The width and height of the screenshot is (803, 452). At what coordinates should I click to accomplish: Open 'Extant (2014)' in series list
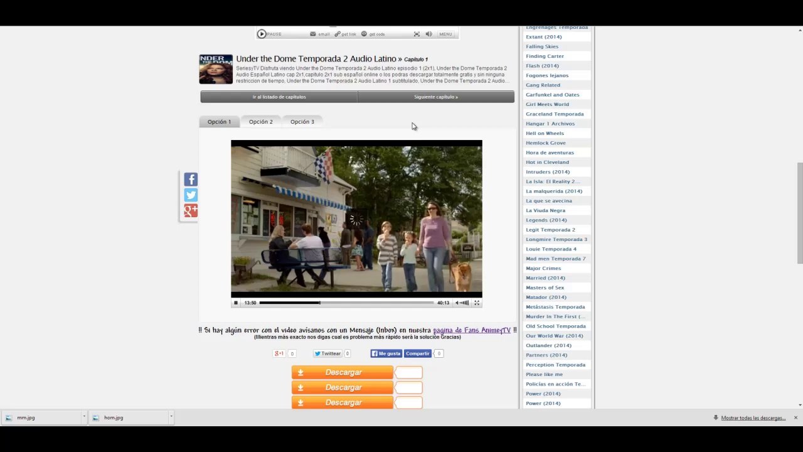pyautogui.click(x=544, y=37)
